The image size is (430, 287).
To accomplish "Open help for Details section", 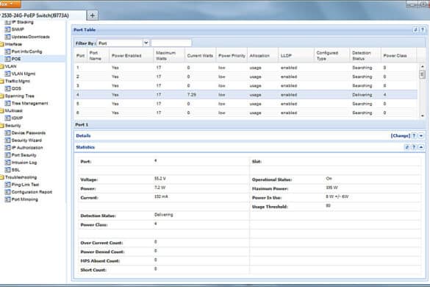I will [414, 135].
